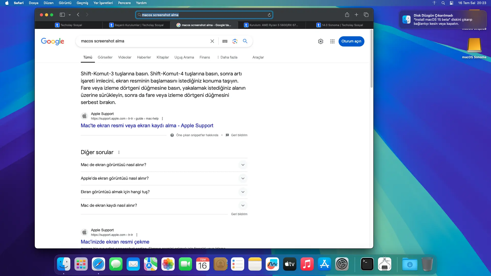Open Finder from the Dock
491x276 pixels.
(x=64, y=264)
